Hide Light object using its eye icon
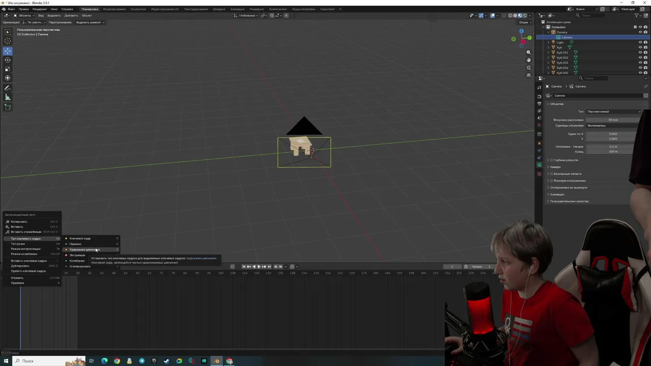This screenshot has width=651, height=366. pyautogui.click(x=640, y=42)
